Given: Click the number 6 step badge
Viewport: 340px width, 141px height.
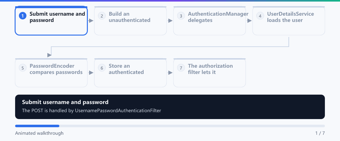Looking at the screenshot, I should (x=102, y=68).
